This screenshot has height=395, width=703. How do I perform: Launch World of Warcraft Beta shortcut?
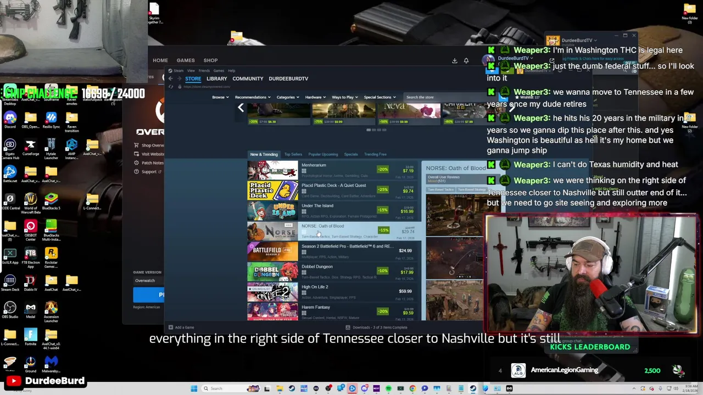(x=31, y=203)
